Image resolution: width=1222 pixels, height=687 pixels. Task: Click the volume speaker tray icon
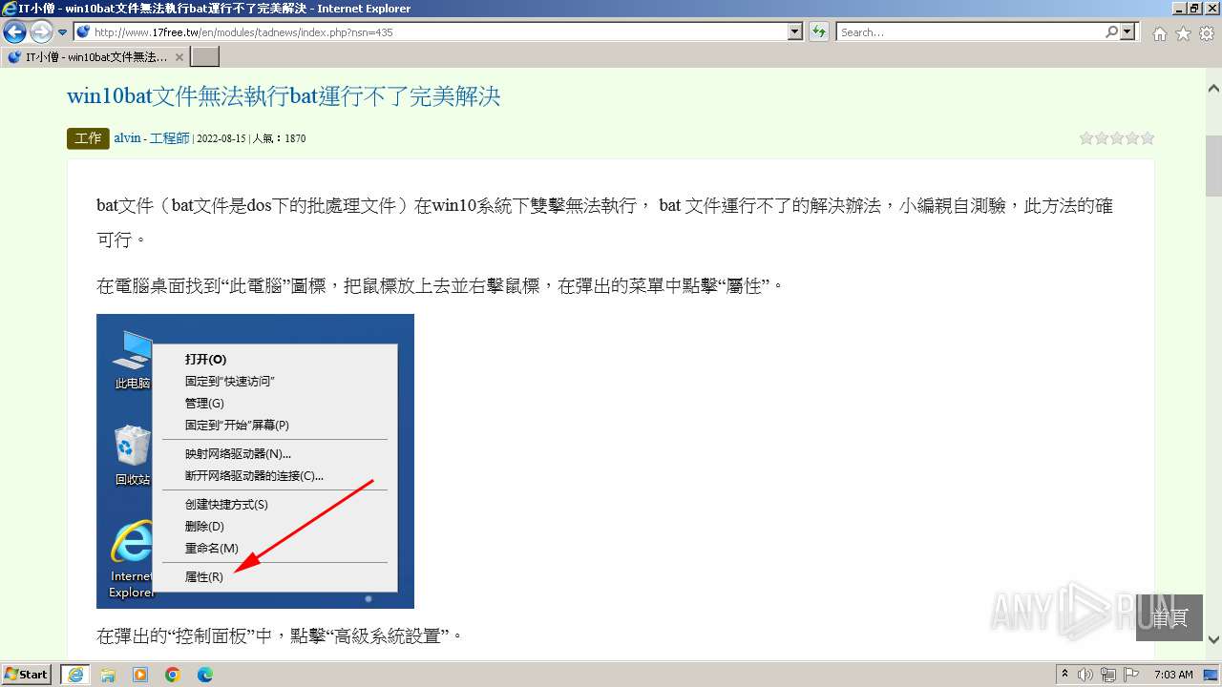[x=1085, y=675]
